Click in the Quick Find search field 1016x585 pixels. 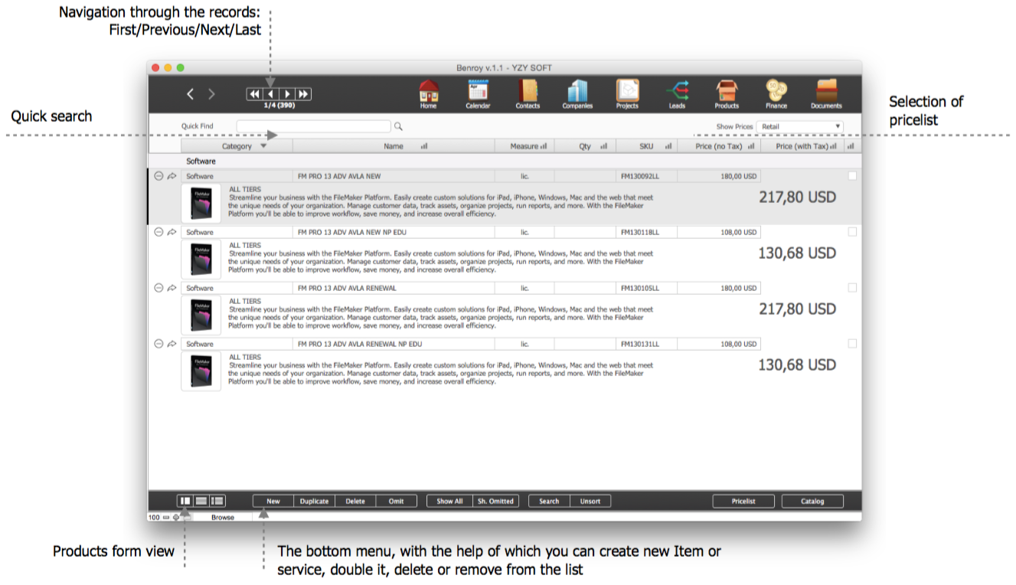tap(313, 126)
